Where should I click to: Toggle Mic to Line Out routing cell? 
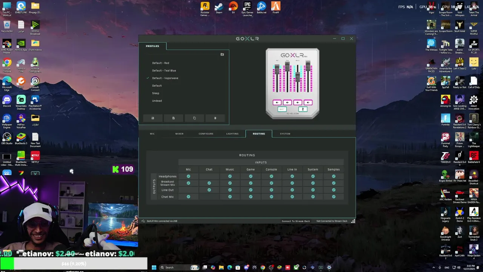pos(188,190)
